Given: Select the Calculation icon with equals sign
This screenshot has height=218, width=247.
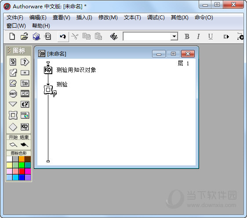Looking at the screenshot, I should tap(25, 73).
